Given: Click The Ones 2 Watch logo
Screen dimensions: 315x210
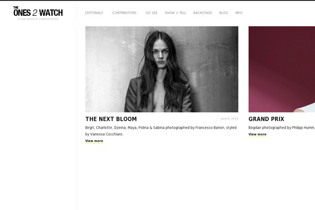Looking at the screenshot, I should click(x=38, y=12).
